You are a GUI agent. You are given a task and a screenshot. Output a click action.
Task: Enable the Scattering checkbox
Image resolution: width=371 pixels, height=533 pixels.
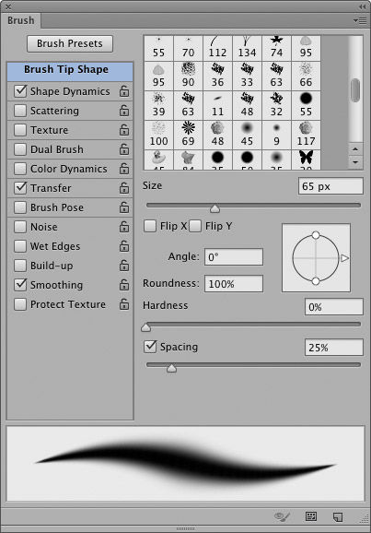(20, 111)
